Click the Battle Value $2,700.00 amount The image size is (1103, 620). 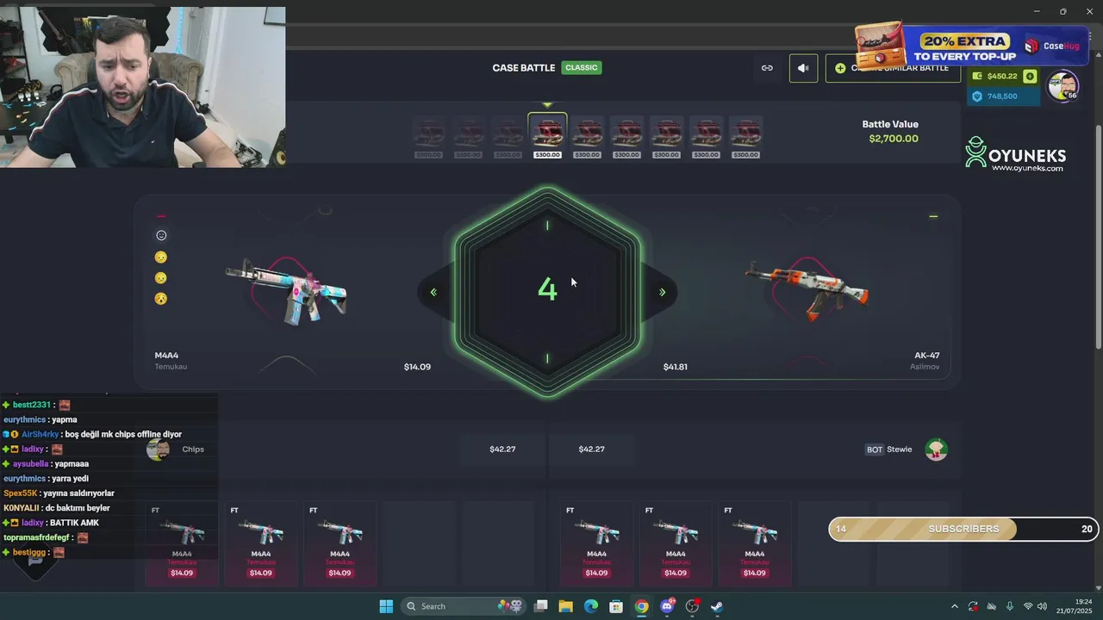[x=894, y=139]
